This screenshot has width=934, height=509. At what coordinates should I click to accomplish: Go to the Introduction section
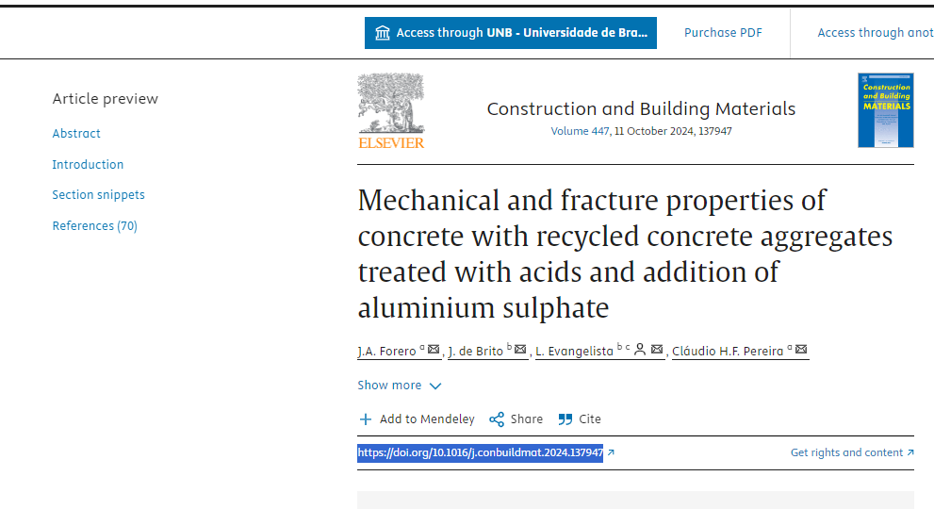(88, 165)
